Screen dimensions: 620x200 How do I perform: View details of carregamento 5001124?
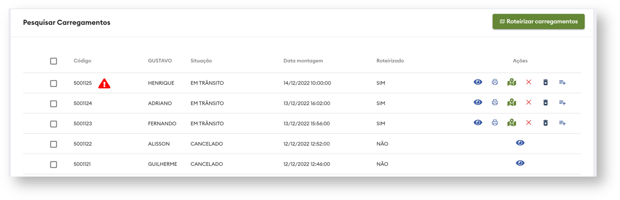478,102
